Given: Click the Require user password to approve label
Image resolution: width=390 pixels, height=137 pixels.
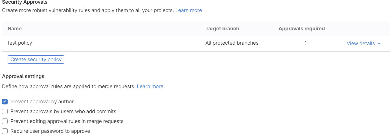Looking at the screenshot, I should coord(50,131).
